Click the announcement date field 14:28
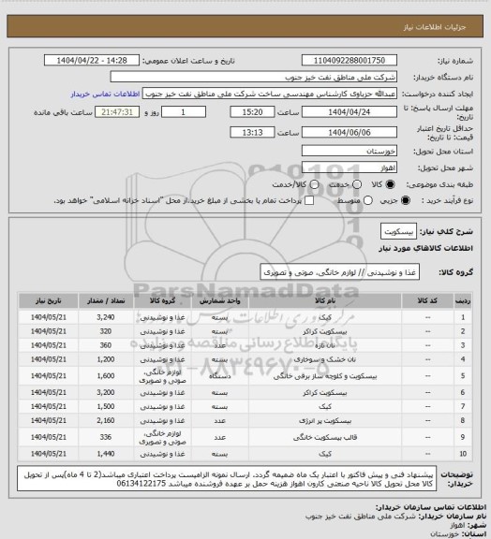The image size is (491, 539). [92, 61]
